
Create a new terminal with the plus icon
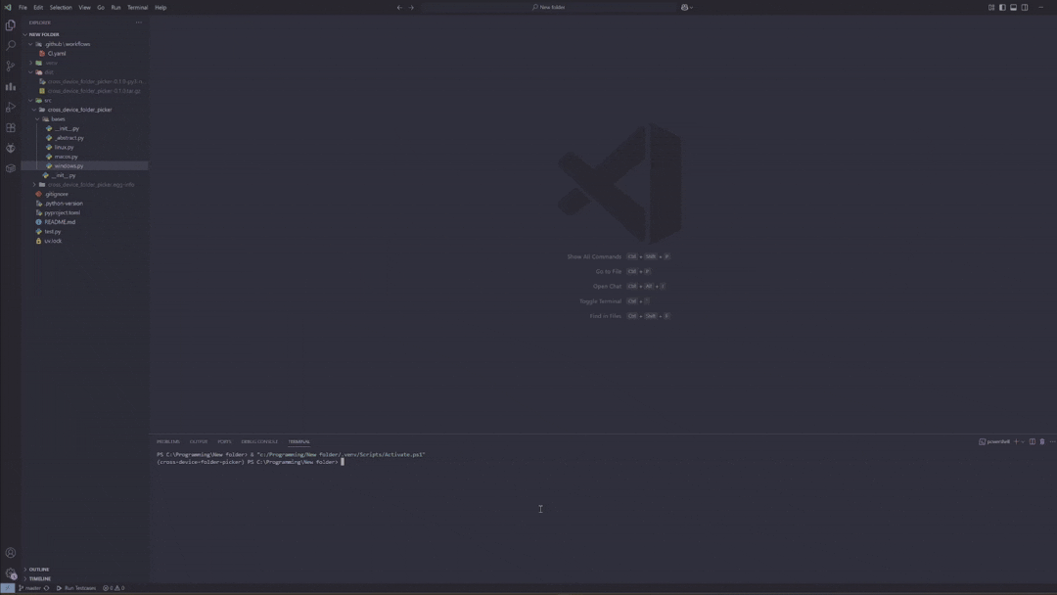1014,441
